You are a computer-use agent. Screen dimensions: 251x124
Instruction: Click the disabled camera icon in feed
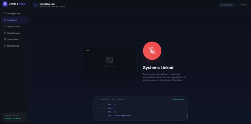pos(110,60)
